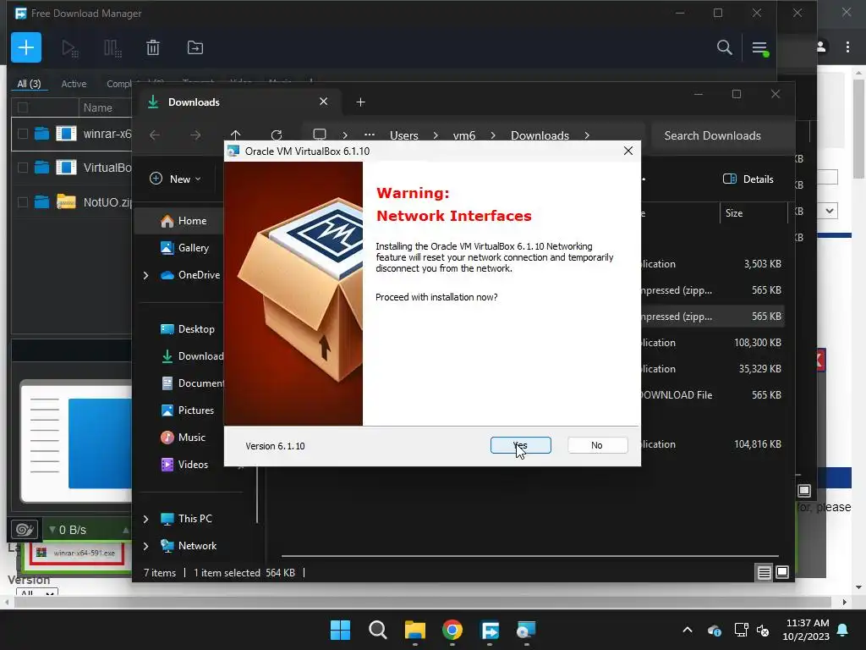
Task: Close the Oracle VM VirtualBox dialog
Action: pos(628,151)
